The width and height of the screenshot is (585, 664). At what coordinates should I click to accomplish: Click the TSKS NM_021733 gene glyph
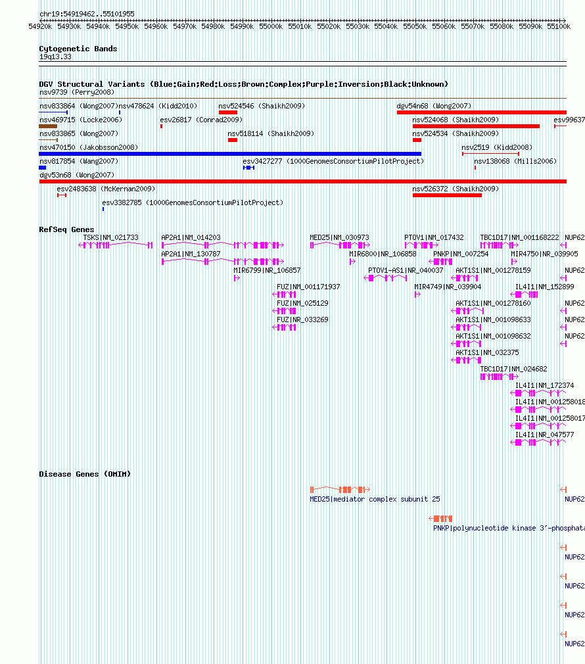[x=116, y=245]
